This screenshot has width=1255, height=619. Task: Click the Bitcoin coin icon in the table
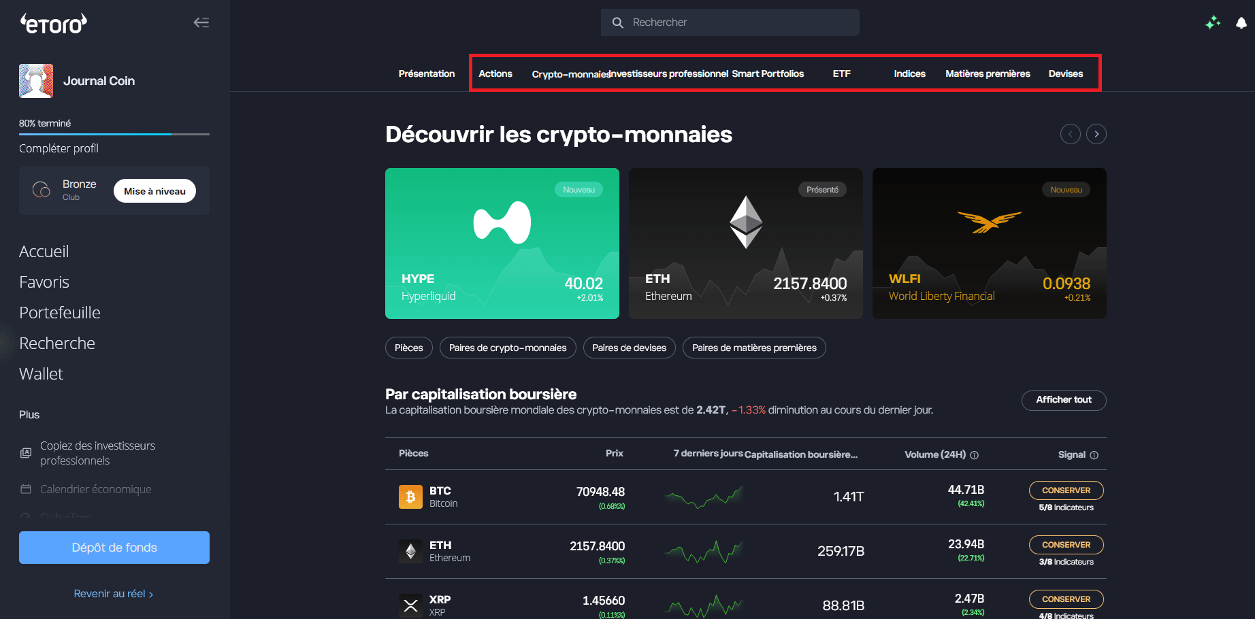[410, 497]
